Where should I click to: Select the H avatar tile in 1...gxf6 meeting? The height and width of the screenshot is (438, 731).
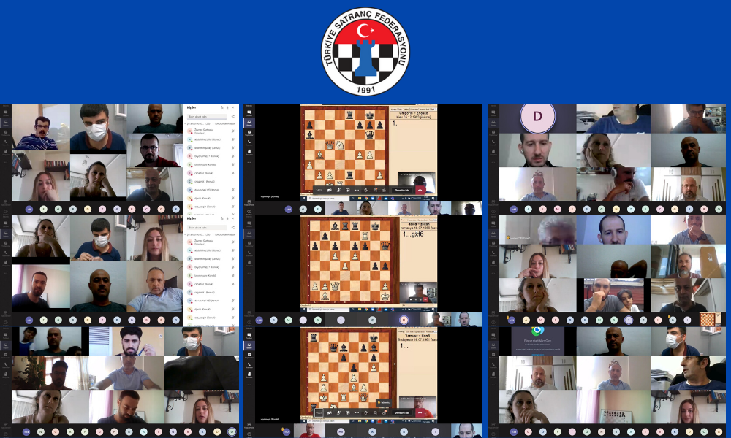point(404,320)
